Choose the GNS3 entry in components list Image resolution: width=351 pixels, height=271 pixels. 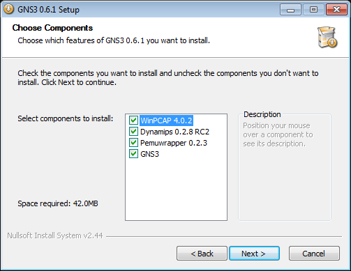click(x=149, y=154)
